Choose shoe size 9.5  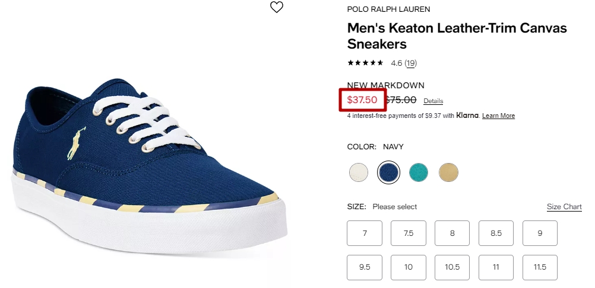(365, 267)
